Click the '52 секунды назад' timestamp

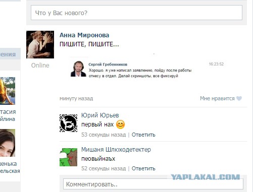point(104,168)
